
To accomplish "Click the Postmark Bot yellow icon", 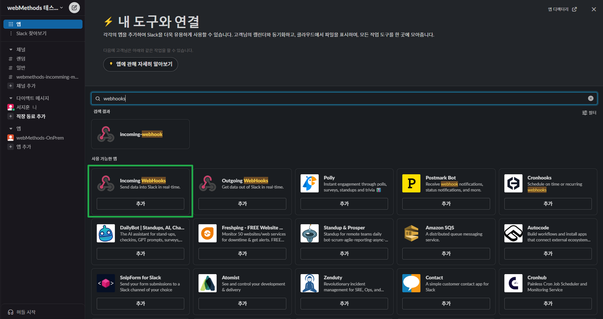I will click(411, 184).
